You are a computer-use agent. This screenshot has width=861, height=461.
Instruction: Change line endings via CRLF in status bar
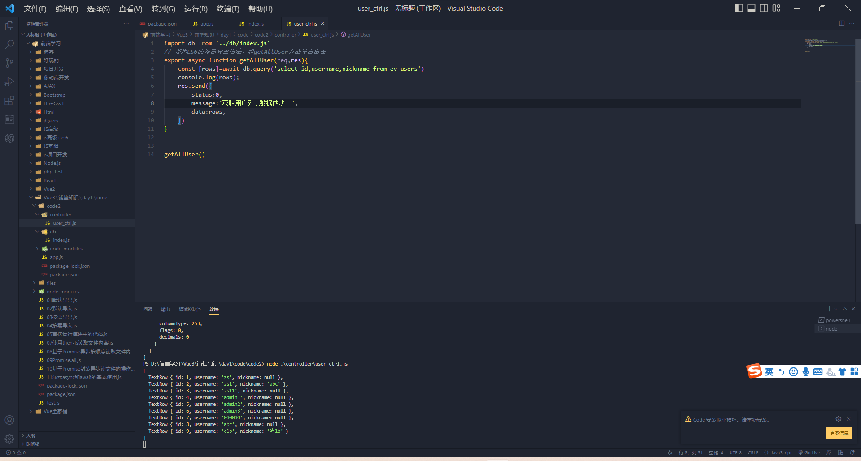click(x=753, y=452)
